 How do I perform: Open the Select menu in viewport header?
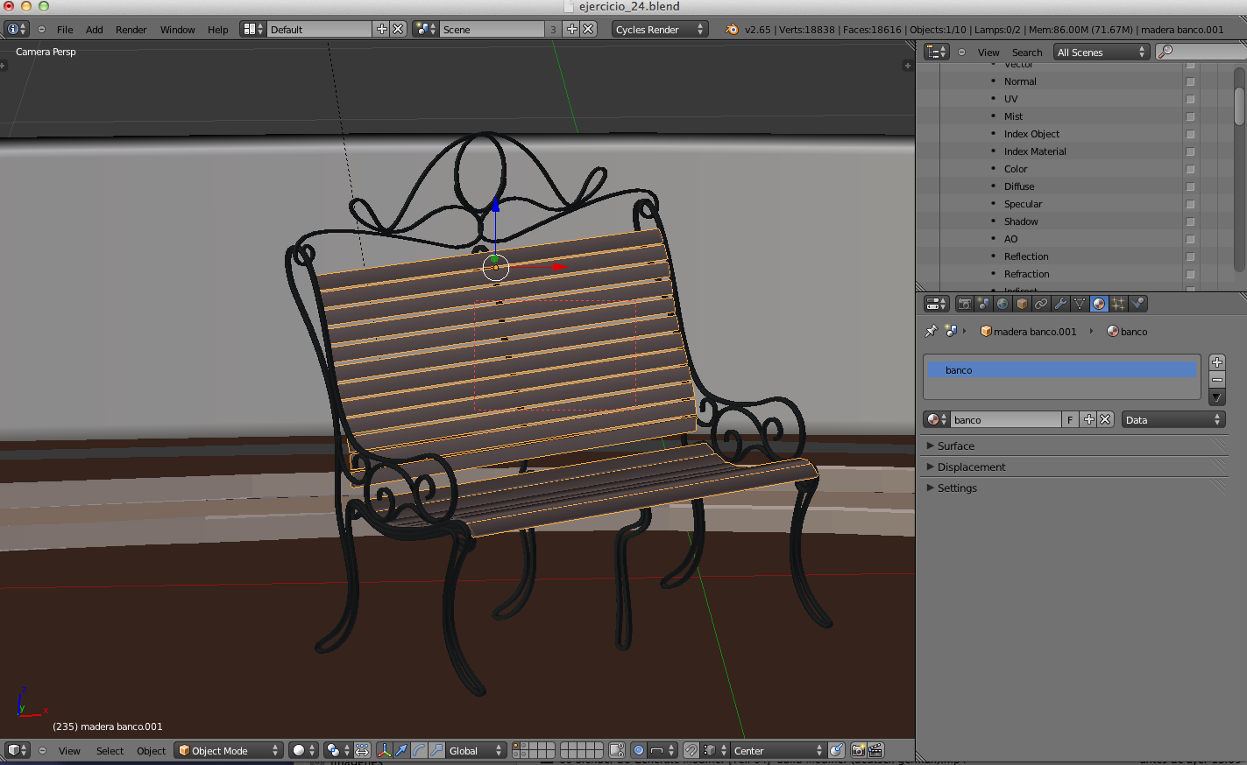click(x=110, y=750)
